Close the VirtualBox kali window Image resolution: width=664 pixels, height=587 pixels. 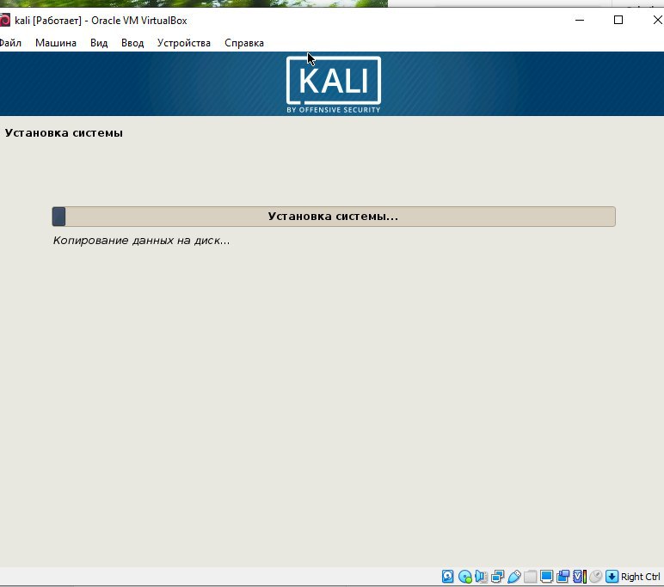tap(658, 20)
